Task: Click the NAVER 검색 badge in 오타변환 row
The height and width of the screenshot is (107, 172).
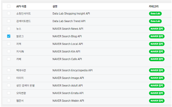Action: tap(157, 93)
